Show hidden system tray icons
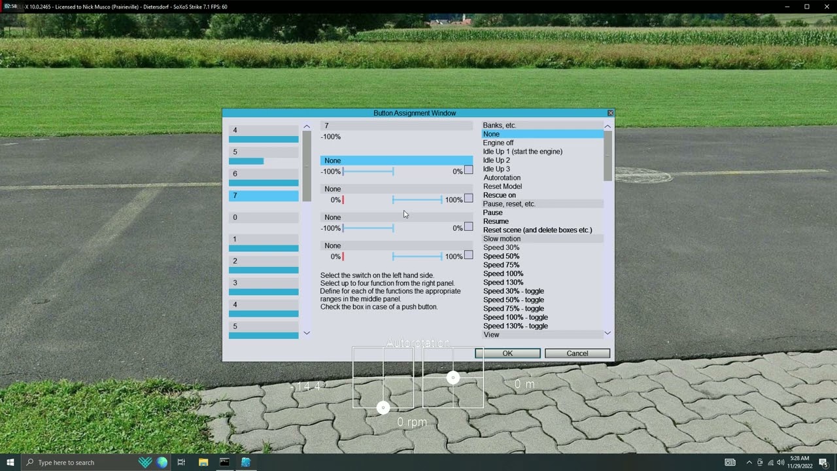This screenshot has height=471, width=837. [749, 462]
